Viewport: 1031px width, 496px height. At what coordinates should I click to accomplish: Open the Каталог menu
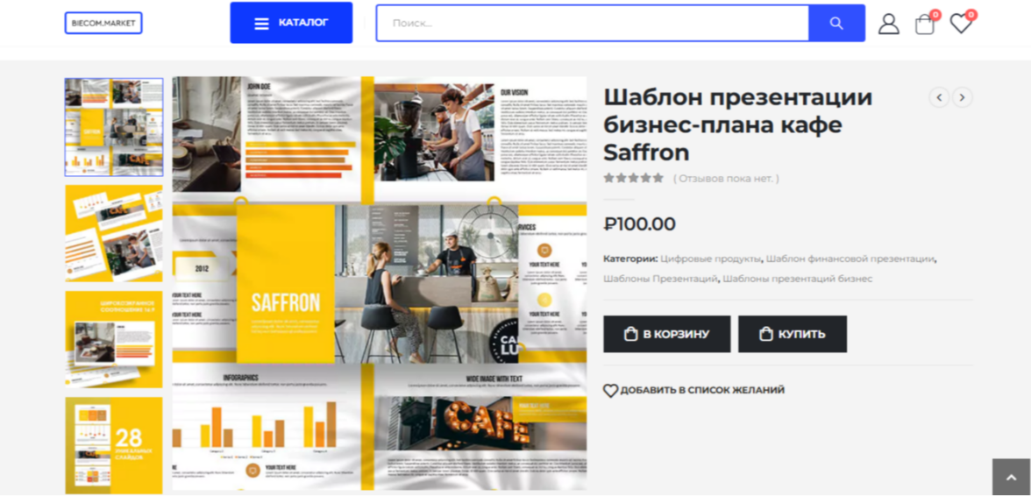[x=291, y=23]
